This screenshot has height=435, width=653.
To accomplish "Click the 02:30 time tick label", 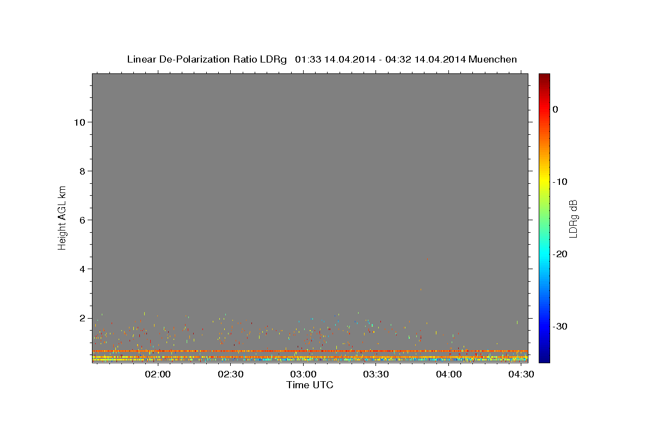I will coord(231,375).
